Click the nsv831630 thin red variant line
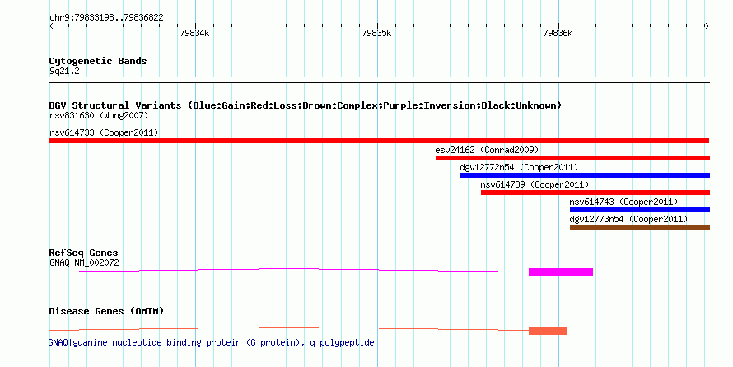Image resolution: width=733 pixels, height=367 pixels. [x=379, y=123]
